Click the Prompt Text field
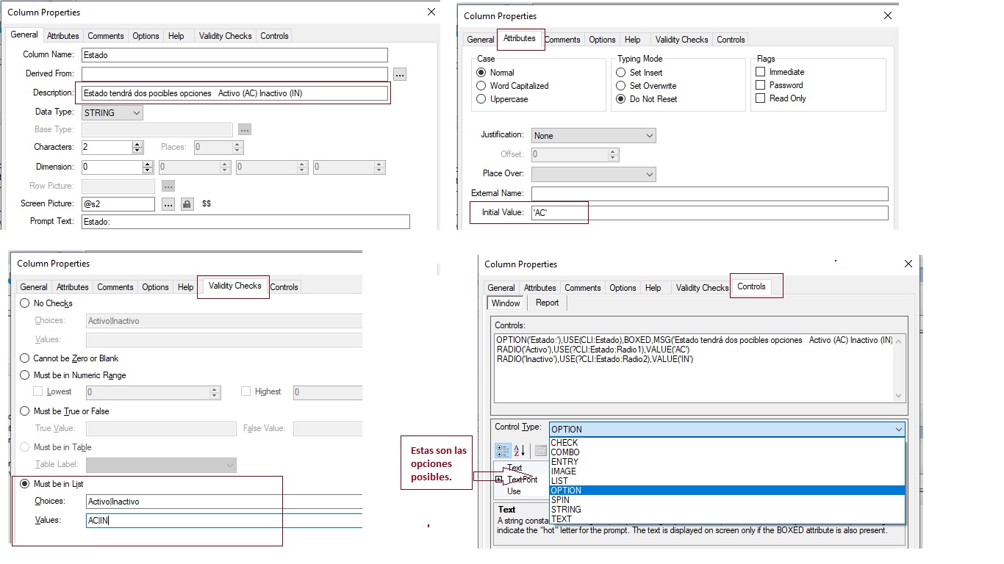 coord(245,222)
